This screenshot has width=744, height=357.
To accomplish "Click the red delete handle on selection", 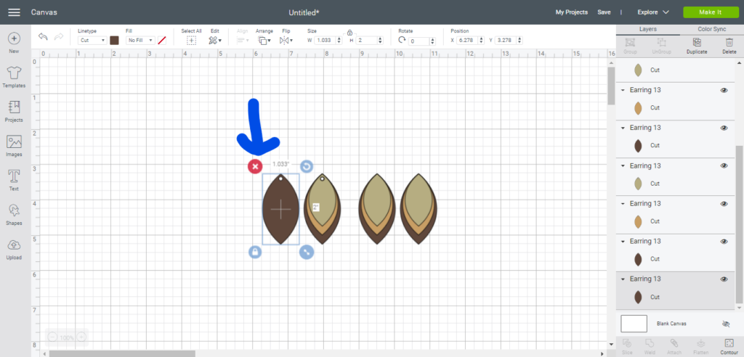I will 255,166.
